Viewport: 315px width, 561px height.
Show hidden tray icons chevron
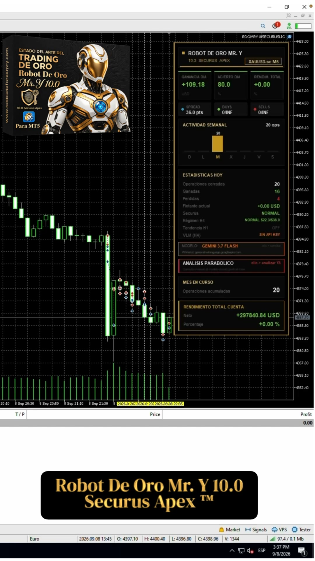click(x=232, y=550)
